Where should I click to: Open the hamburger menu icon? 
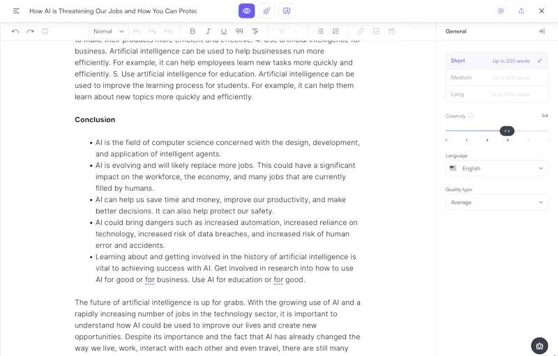[x=16, y=11]
